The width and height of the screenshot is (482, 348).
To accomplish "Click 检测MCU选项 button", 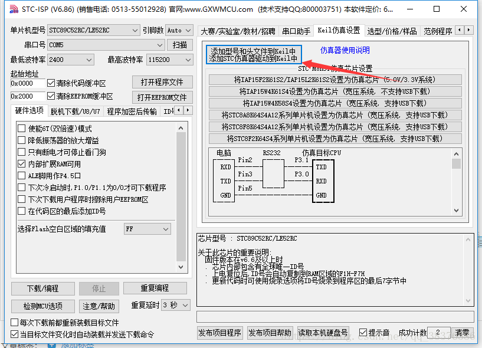I will pos(43,306).
